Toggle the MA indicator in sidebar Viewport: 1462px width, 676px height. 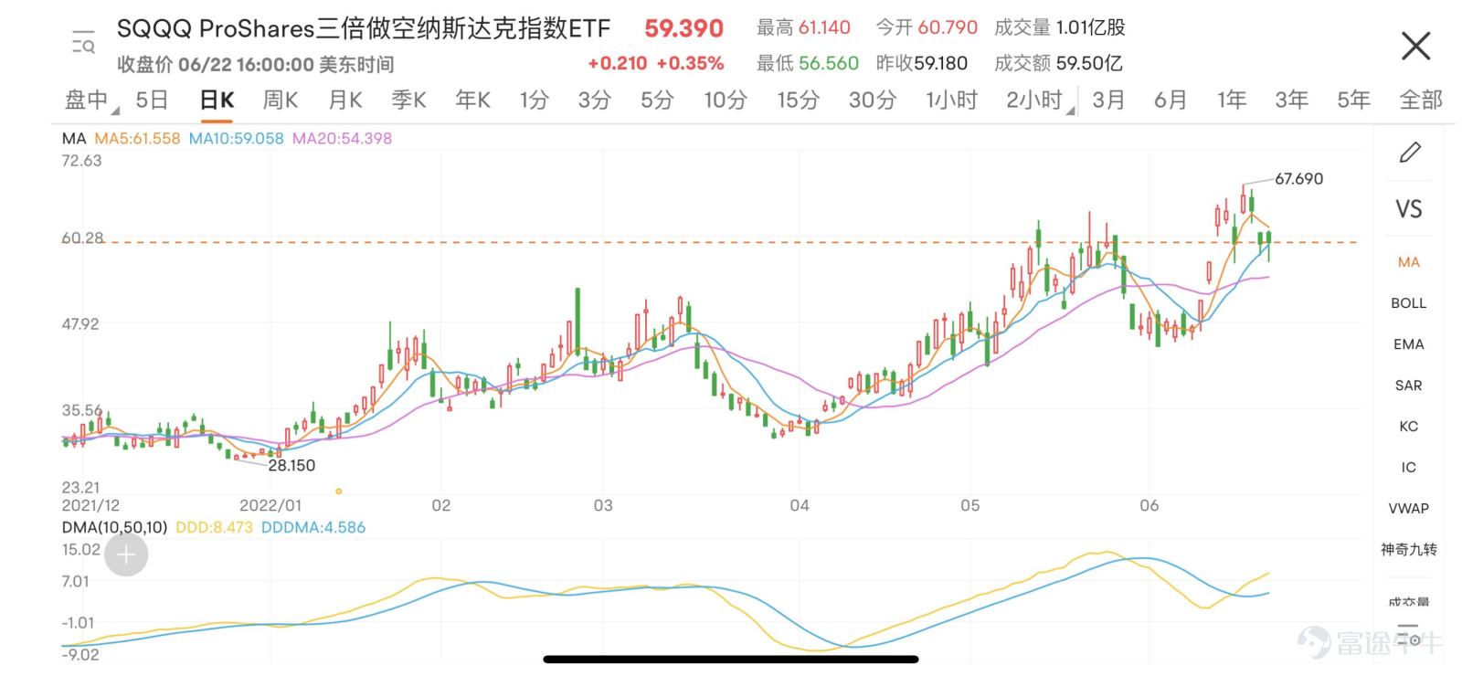[x=1409, y=262]
